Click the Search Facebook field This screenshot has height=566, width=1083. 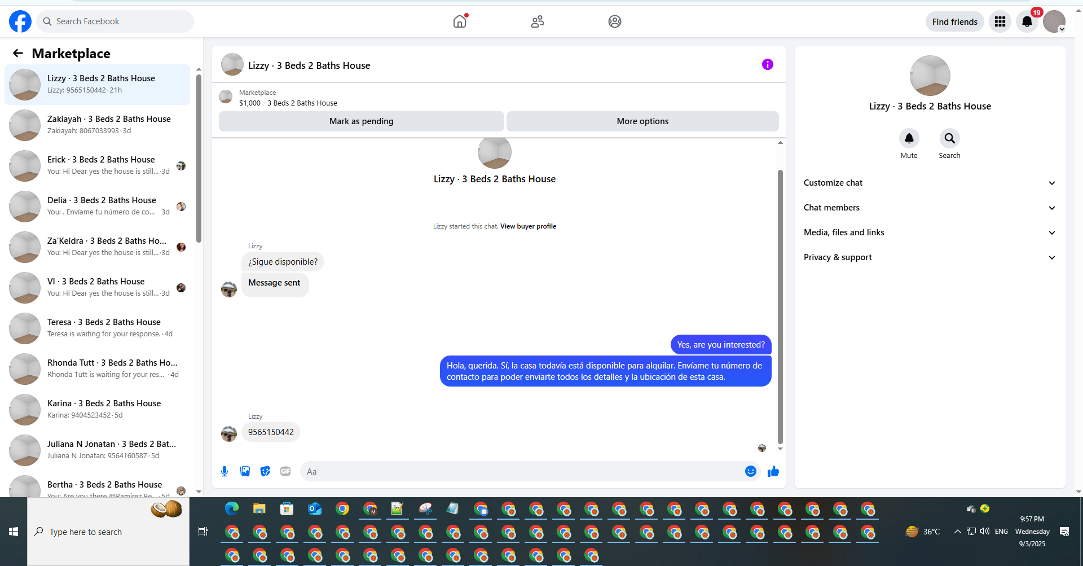point(115,21)
